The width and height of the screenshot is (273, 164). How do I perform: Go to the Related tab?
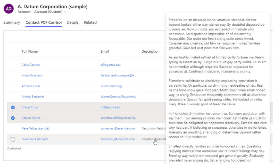(x=90, y=22)
